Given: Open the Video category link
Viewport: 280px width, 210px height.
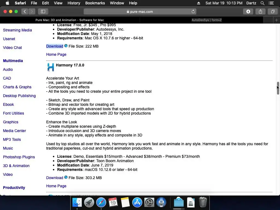Looking at the screenshot, I should tap(8, 174).
